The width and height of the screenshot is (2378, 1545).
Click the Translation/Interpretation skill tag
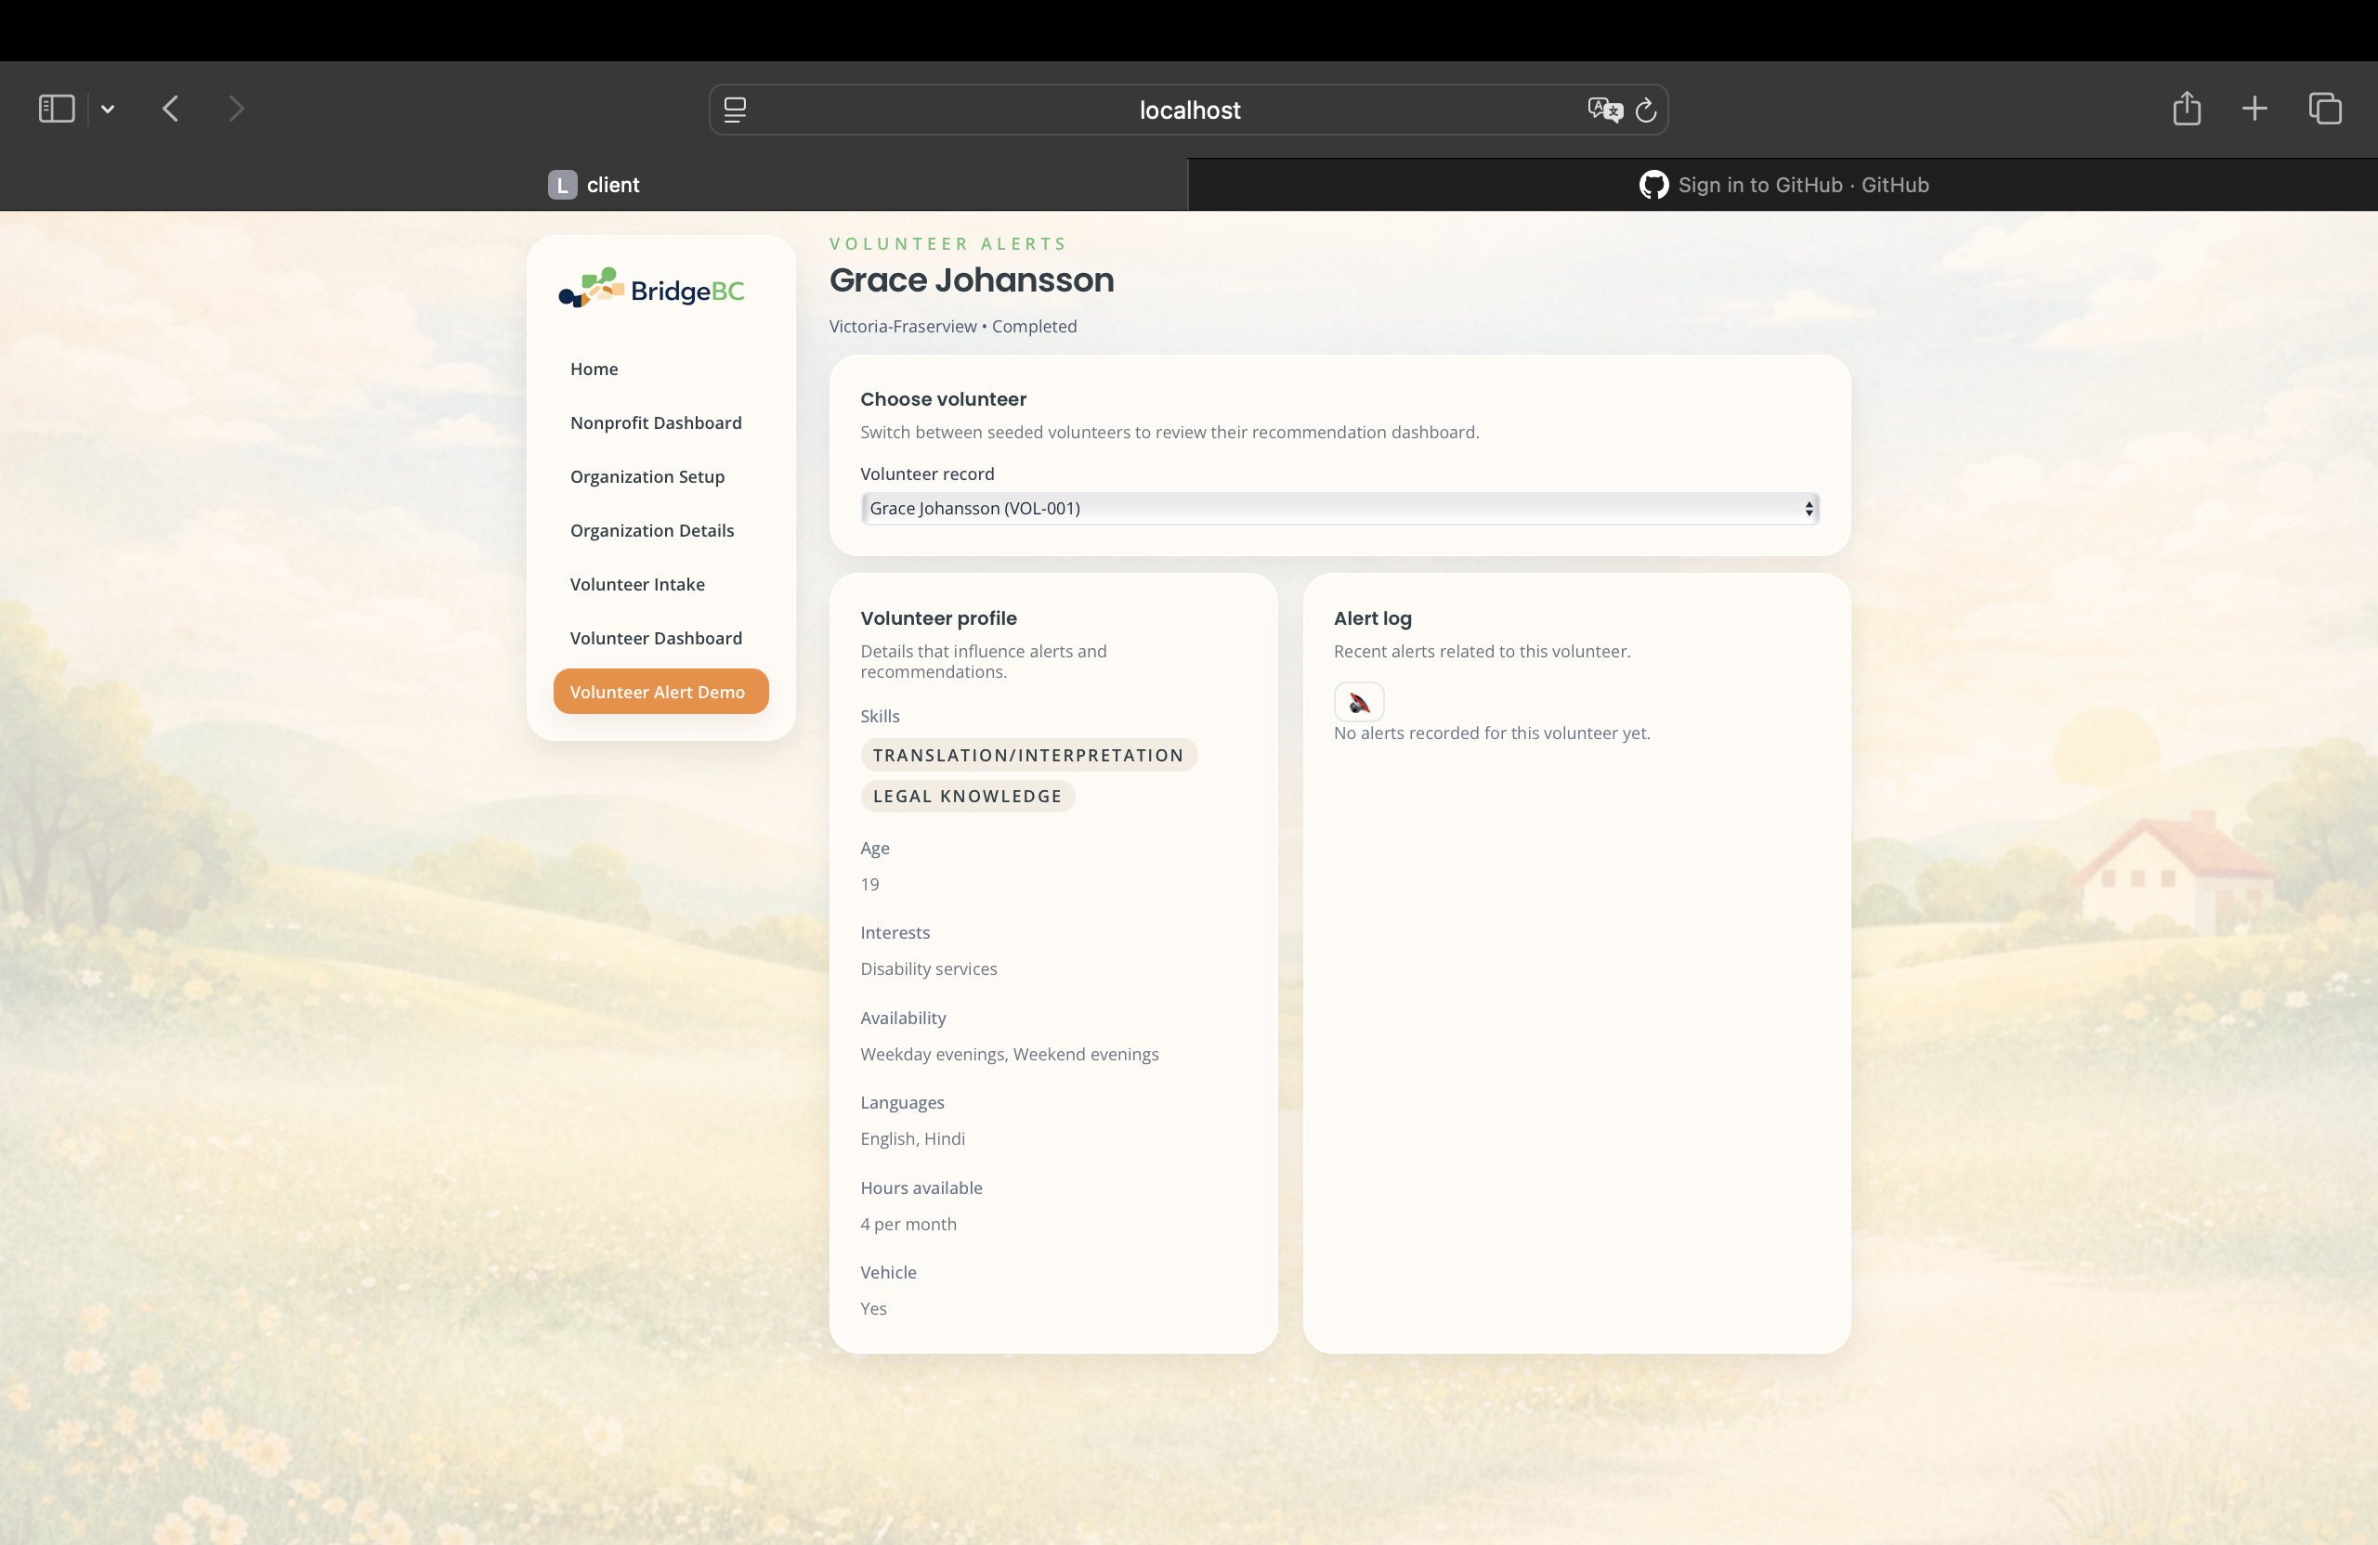(1027, 755)
